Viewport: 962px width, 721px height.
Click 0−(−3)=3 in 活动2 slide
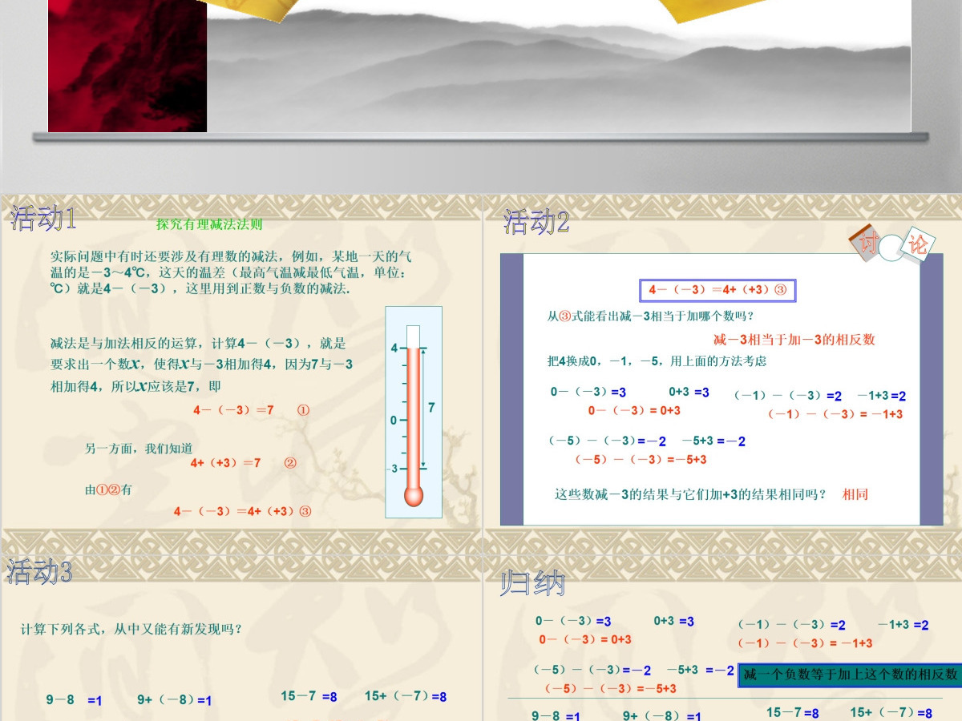tap(588, 393)
